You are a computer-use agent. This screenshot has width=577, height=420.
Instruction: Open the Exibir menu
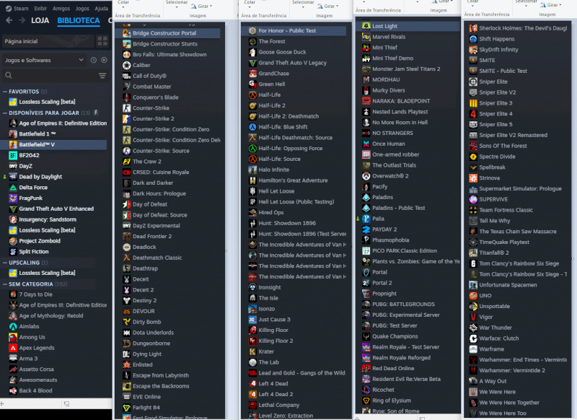[x=40, y=8]
